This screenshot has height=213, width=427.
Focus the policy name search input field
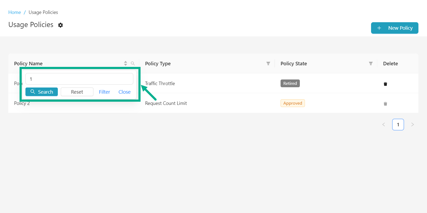[79, 79]
